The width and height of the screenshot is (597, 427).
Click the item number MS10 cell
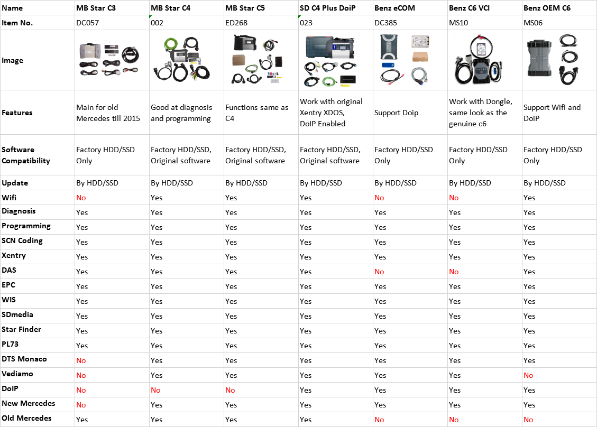(458, 23)
